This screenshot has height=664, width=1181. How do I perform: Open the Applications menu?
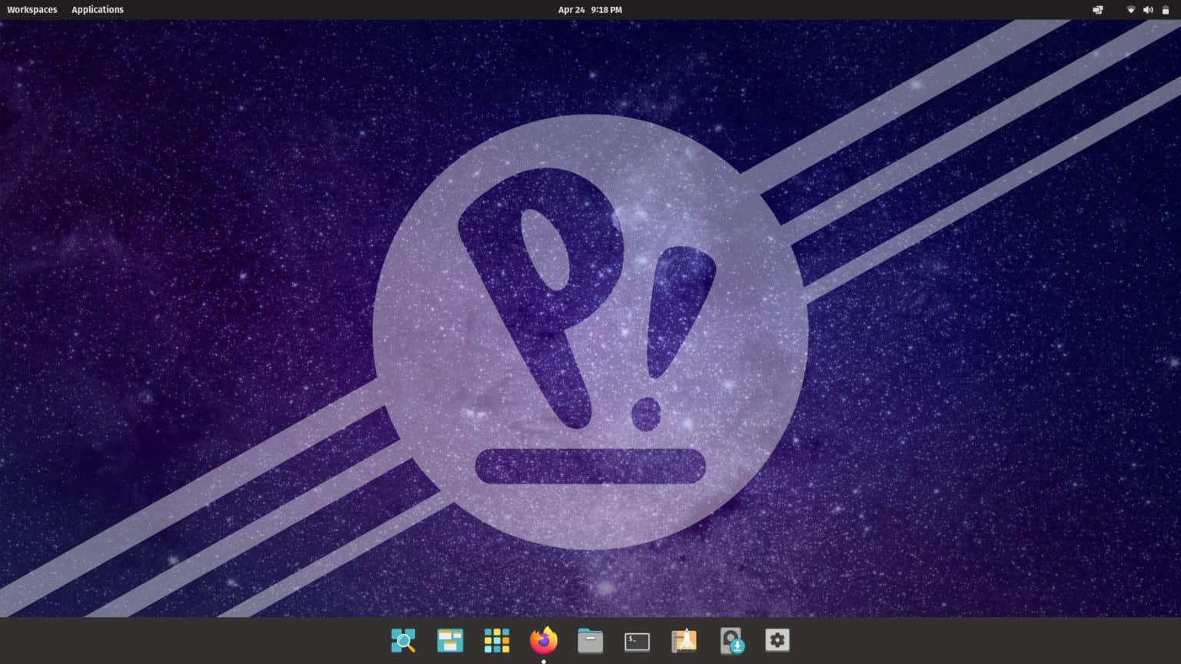pyautogui.click(x=97, y=9)
